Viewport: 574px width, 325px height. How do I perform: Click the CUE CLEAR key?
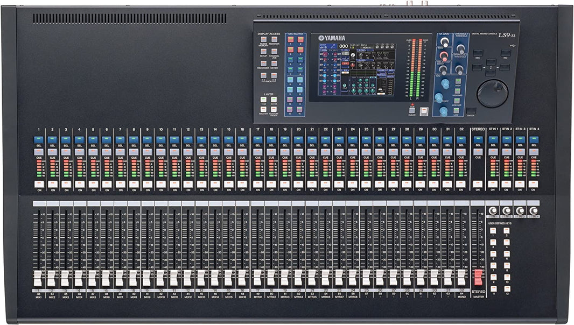tap(412, 110)
